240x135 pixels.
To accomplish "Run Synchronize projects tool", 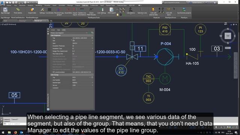I will (184, 11).
